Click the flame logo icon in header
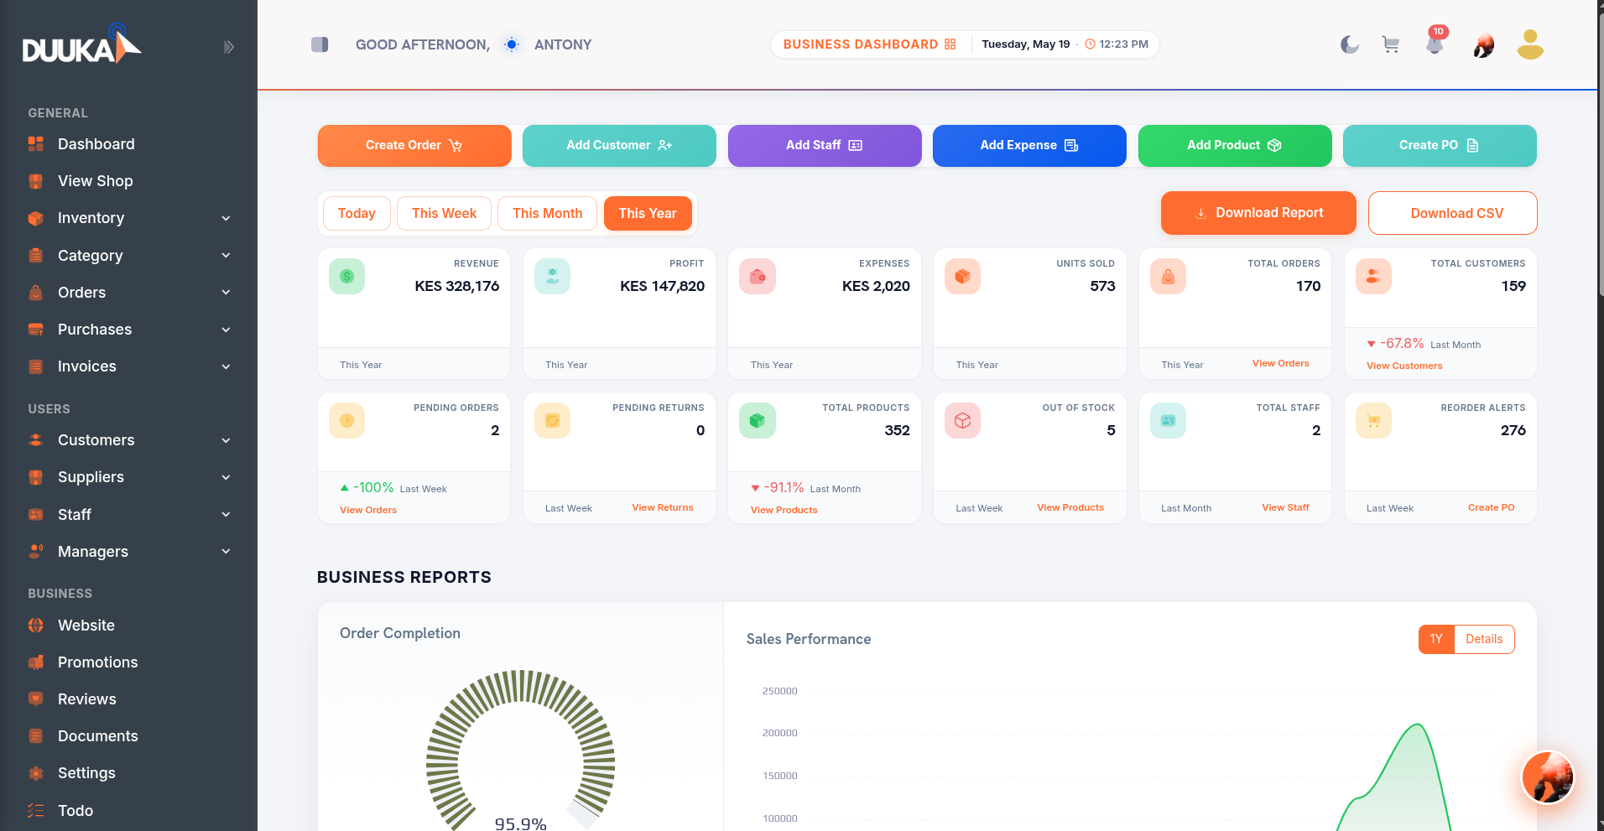 point(1483,45)
